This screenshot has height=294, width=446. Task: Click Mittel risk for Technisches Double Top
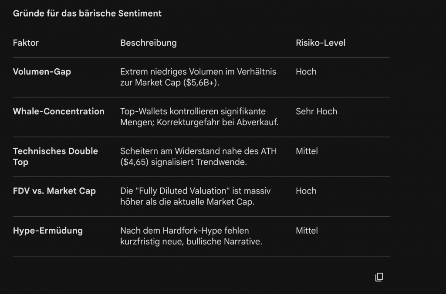pyautogui.click(x=307, y=151)
